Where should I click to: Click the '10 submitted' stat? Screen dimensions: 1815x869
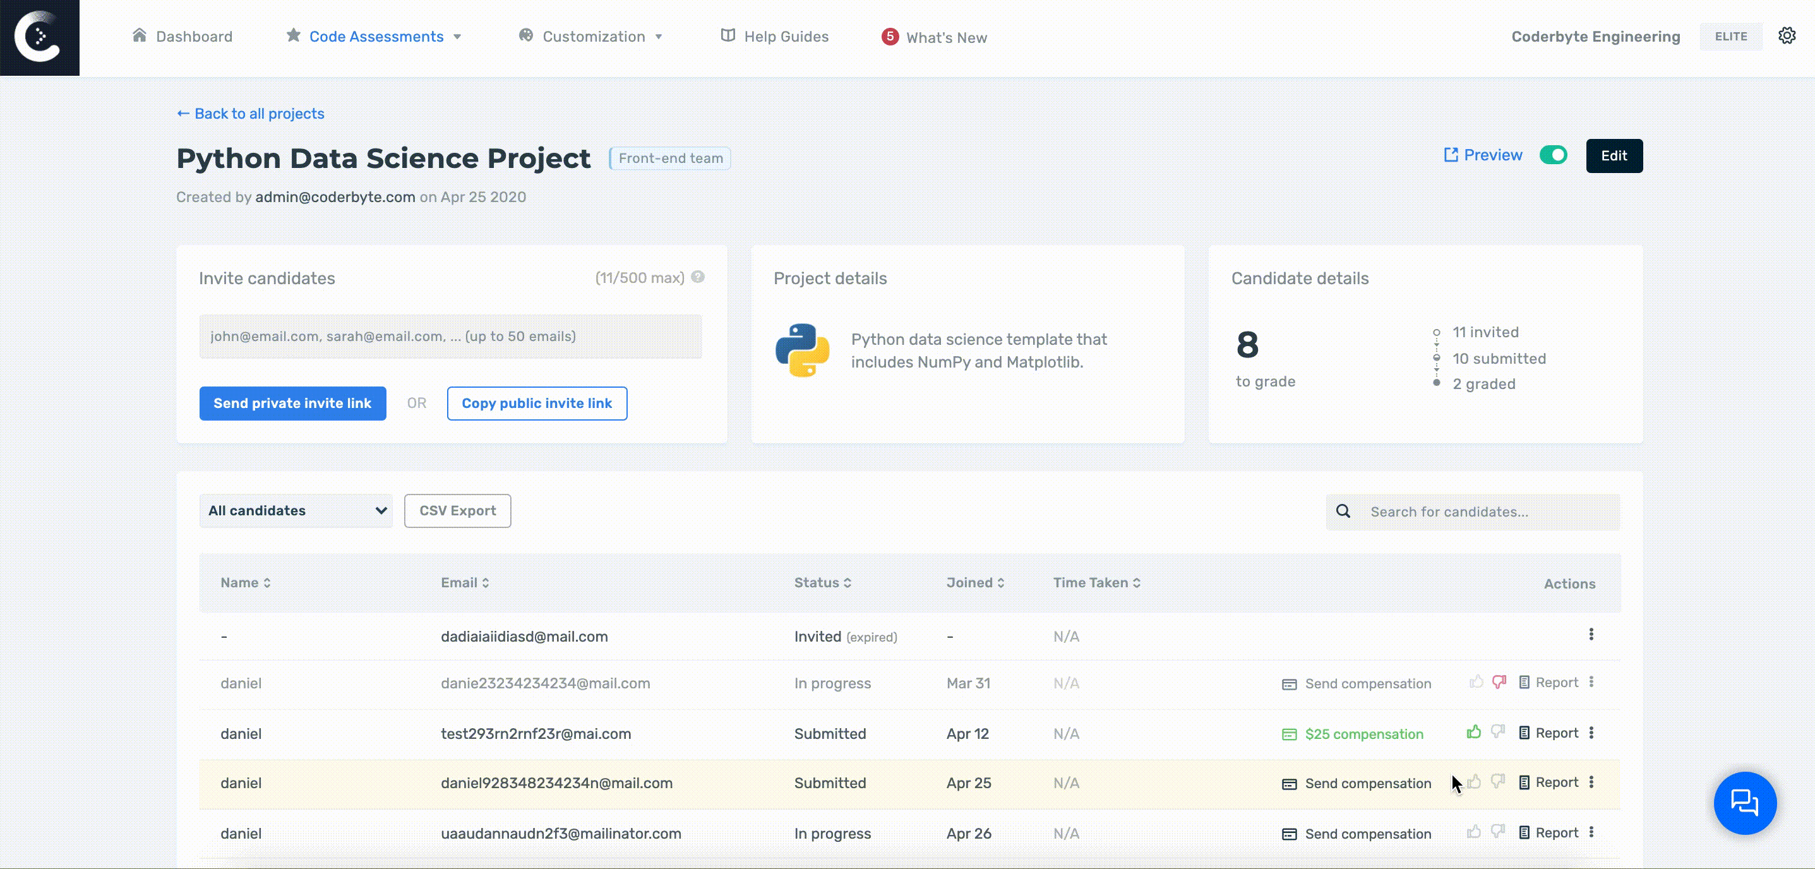pos(1499,358)
